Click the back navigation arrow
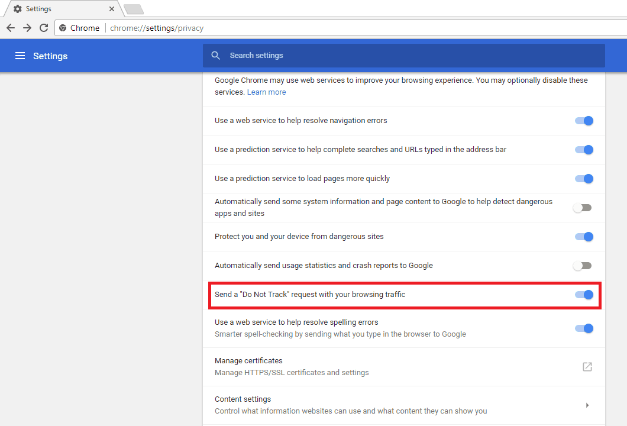 (x=10, y=28)
